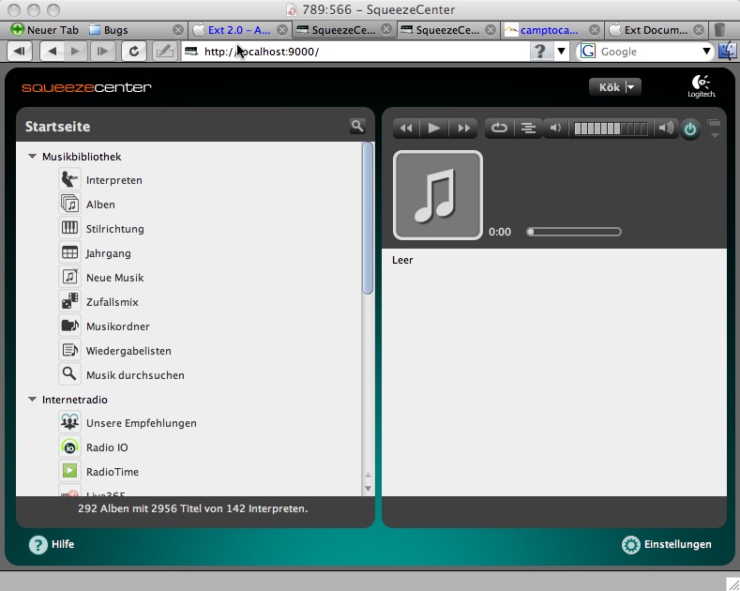Click the search magnifier in Startseite header
The image size is (740, 591).
click(357, 126)
